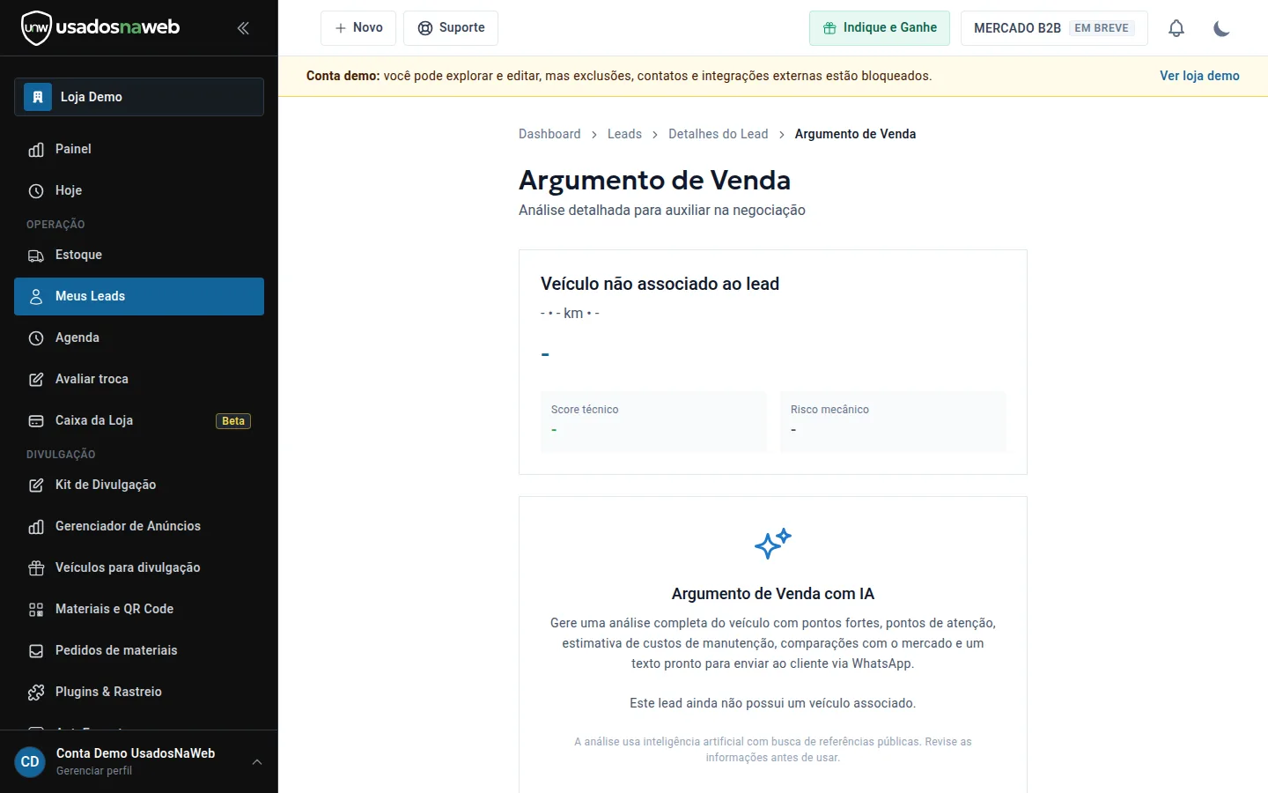Image resolution: width=1268 pixels, height=793 pixels.
Task: Open the Loja Demo store selector
Action: [x=139, y=97]
